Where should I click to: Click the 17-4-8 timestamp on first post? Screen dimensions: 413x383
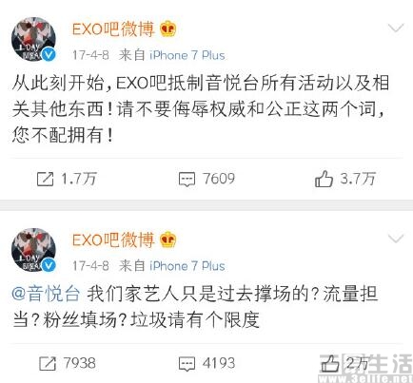(x=90, y=55)
